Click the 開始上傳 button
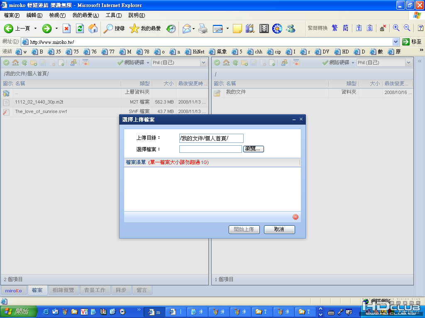425x318 pixels. tap(244, 229)
